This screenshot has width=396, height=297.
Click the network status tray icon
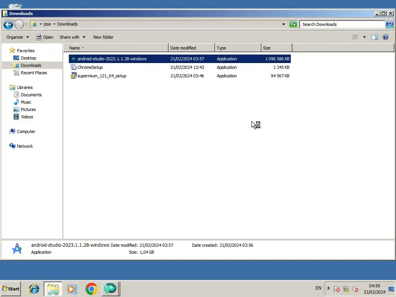[x=346, y=289]
